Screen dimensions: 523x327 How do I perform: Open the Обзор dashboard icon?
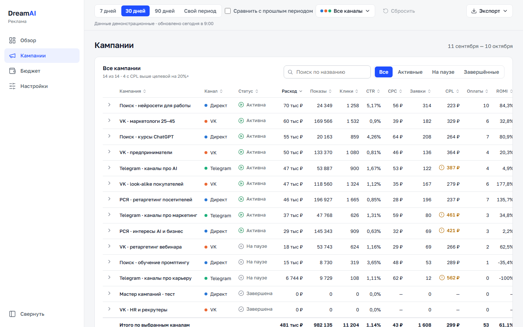[12, 40]
